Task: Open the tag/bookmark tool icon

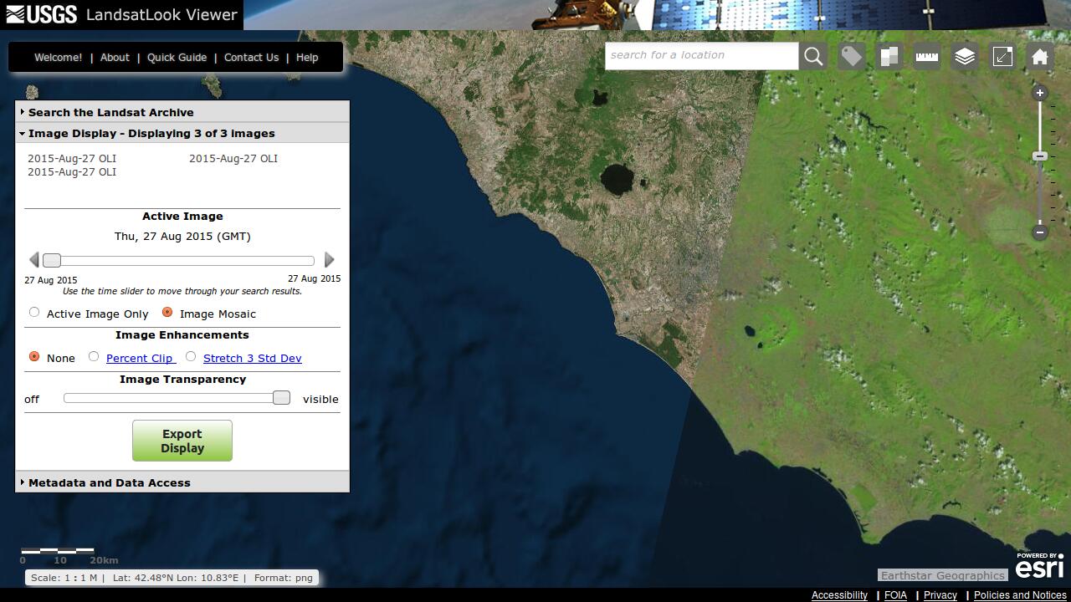Action: [852, 56]
